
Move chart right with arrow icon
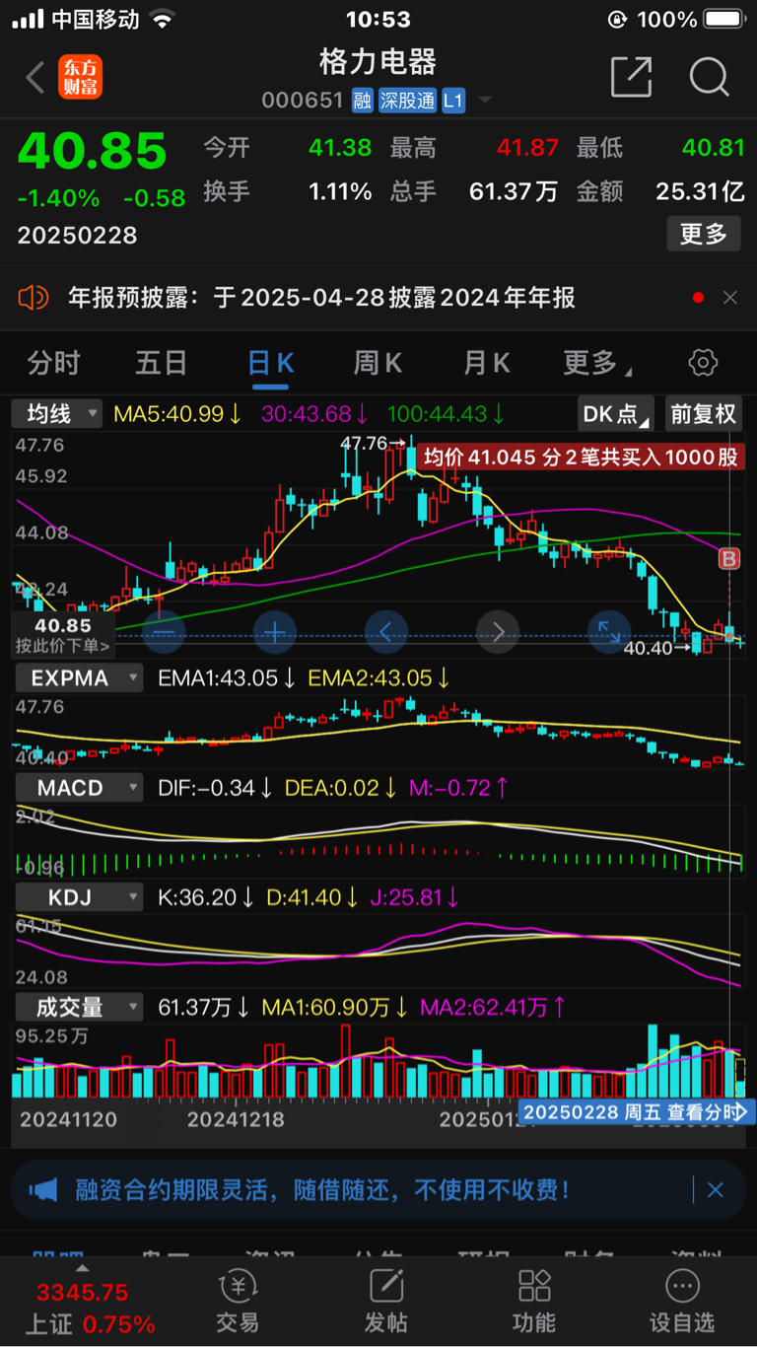tap(499, 632)
